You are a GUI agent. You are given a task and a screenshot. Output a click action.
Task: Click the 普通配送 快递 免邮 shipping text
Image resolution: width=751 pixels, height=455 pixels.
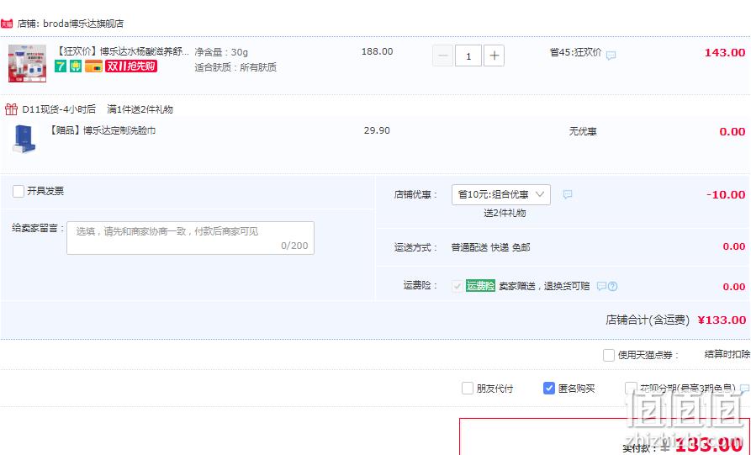click(490, 247)
